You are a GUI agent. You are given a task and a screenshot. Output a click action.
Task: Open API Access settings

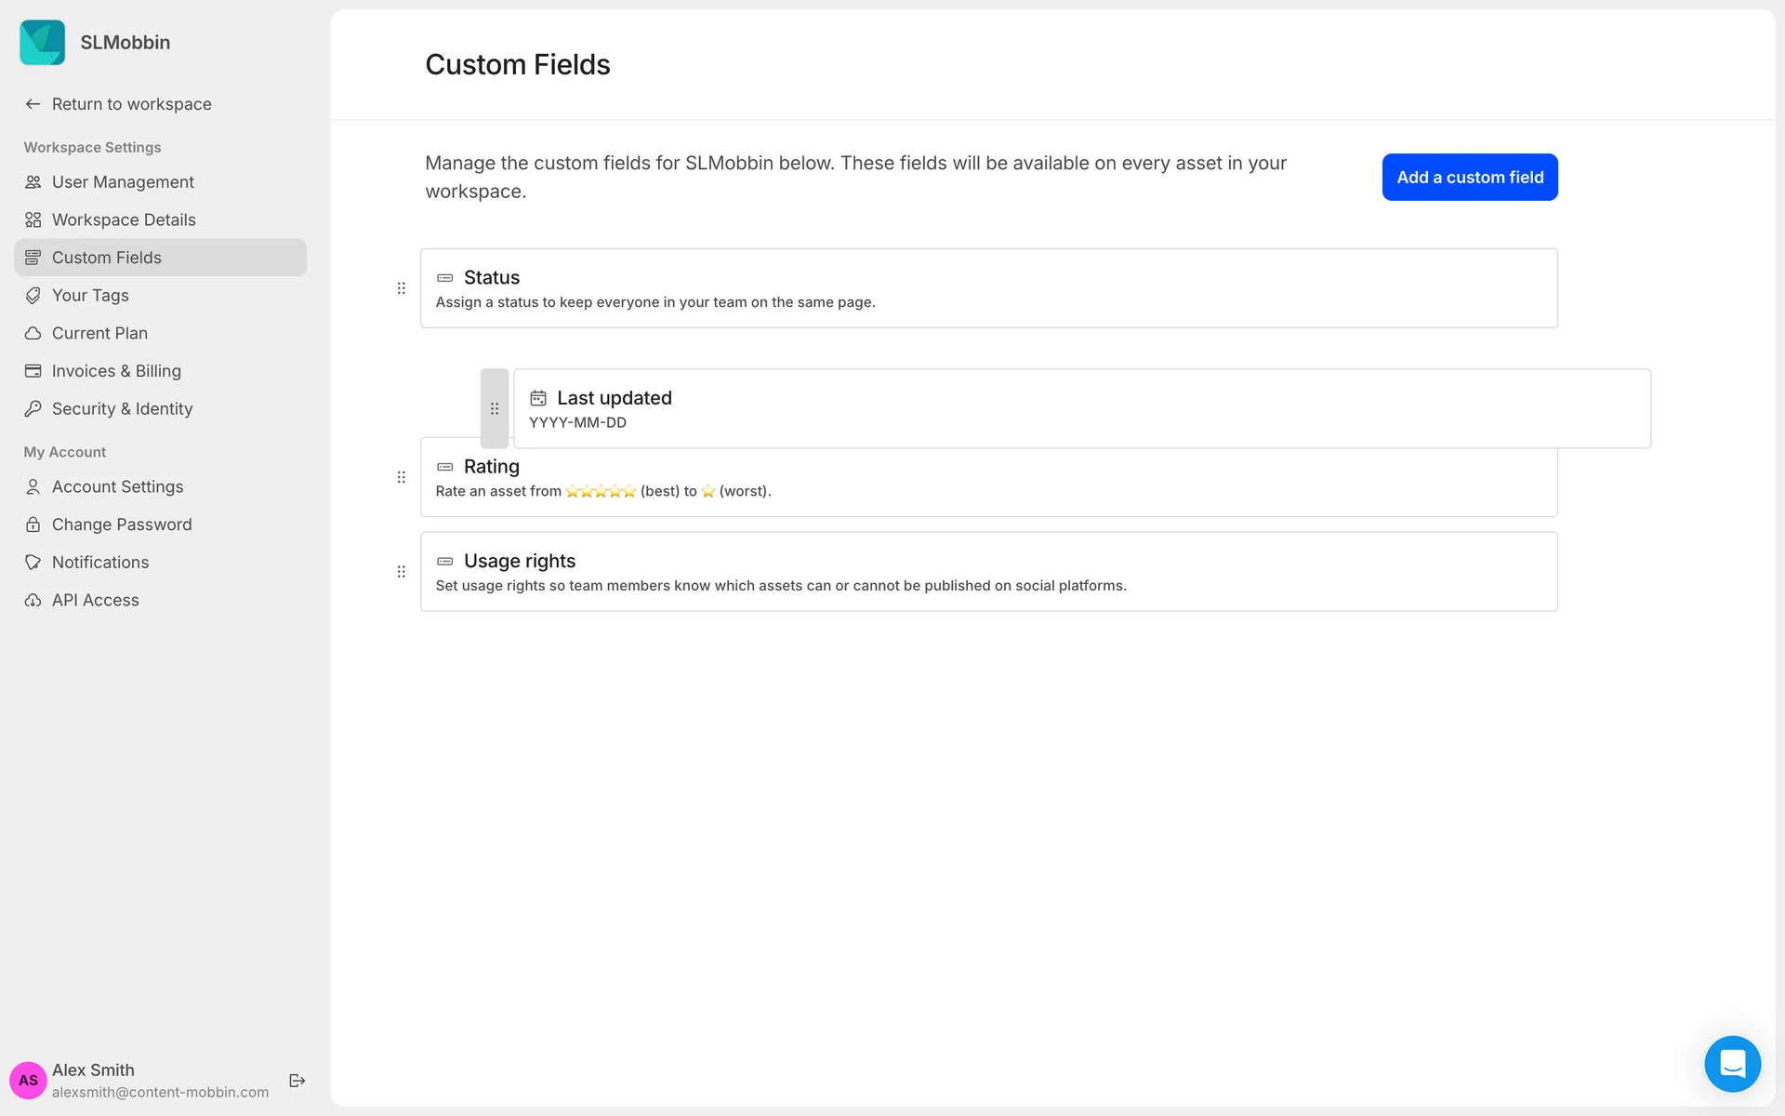click(96, 601)
